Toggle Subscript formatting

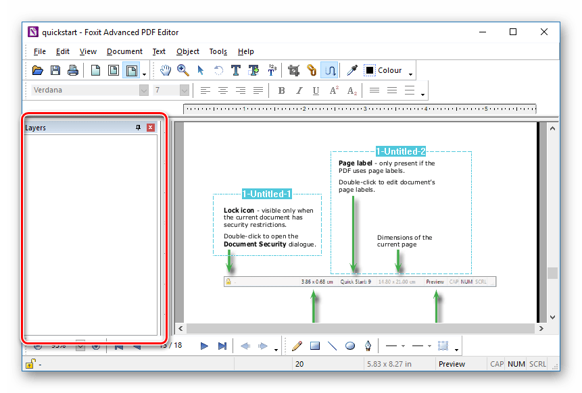(352, 91)
